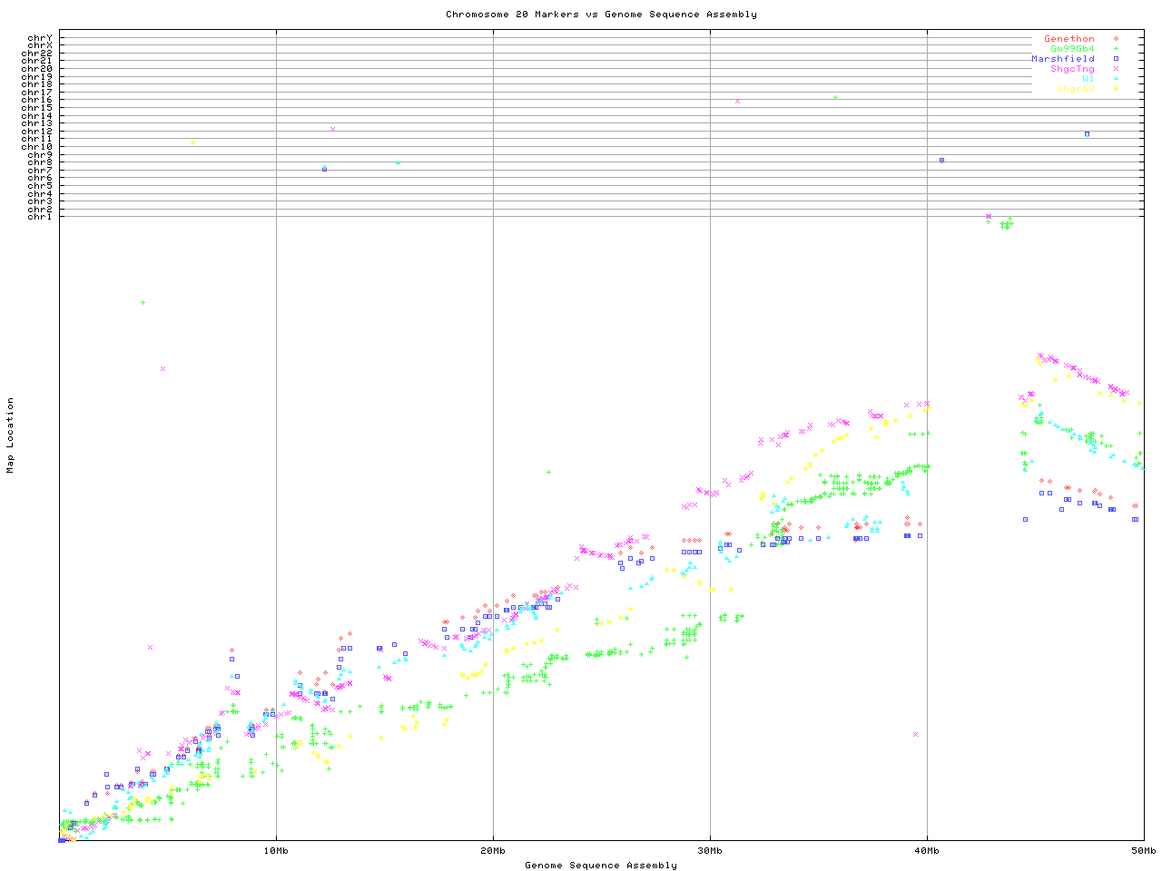This screenshot has width=1162, height=871.
Task: Click the 10Mb x-axis tick label
Action: 276,851
